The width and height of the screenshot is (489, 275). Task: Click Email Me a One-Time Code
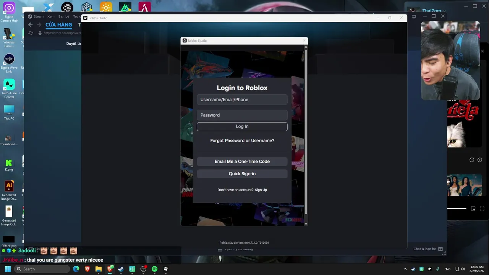tap(242, 162)
